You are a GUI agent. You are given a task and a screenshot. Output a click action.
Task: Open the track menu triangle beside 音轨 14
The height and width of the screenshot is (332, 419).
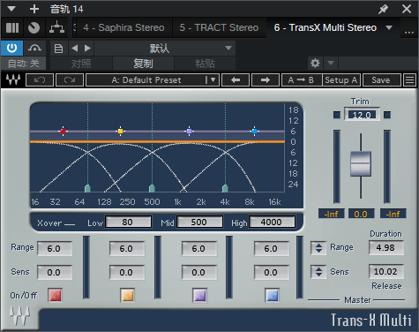pos(11,9)
